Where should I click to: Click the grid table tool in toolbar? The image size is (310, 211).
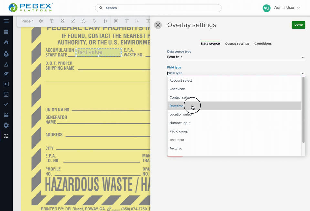[116, 21]
